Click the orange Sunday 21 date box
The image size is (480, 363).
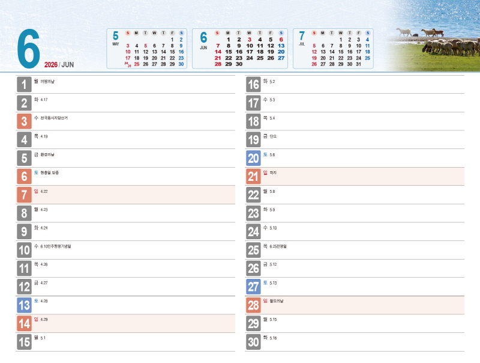pos(253,176)
